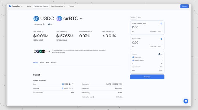
Task: Open Collateral cirBTC token in explorer
Action: click(x=73, y=88)
